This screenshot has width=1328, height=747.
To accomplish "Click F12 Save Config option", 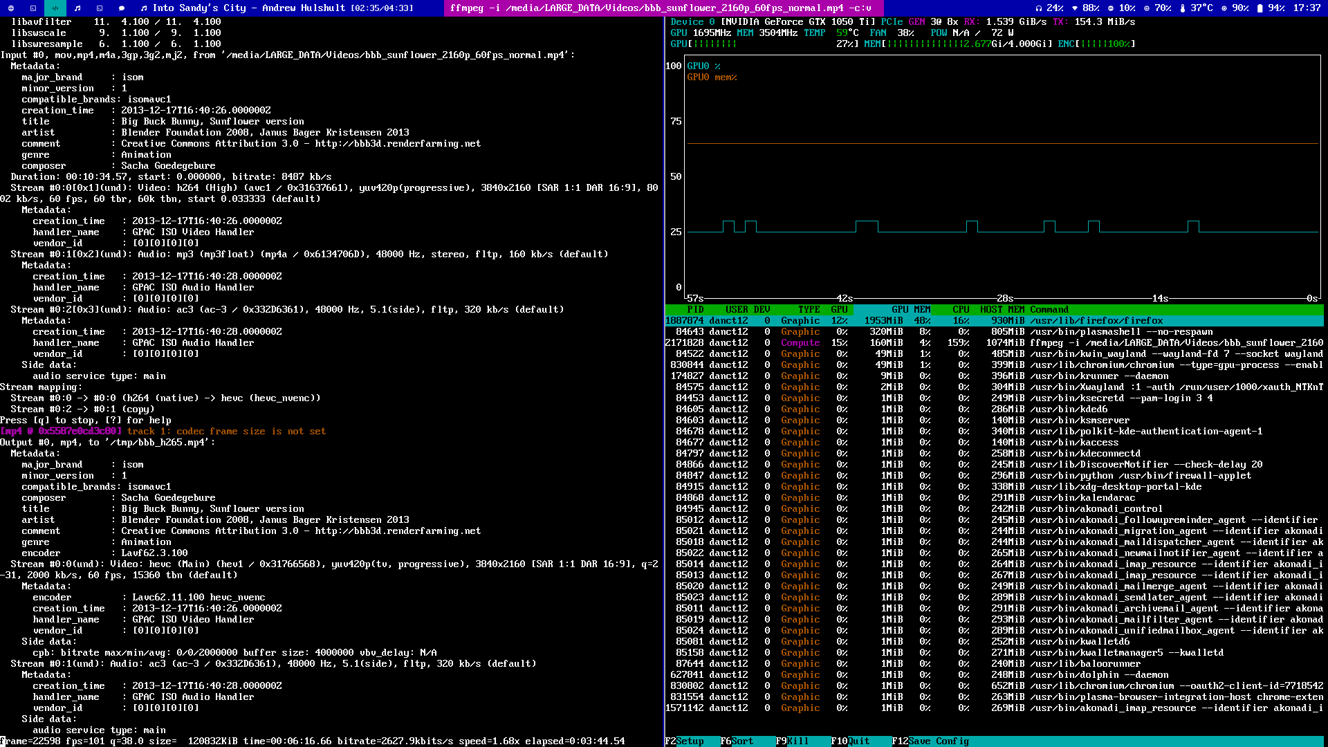I will click(931, 741).
